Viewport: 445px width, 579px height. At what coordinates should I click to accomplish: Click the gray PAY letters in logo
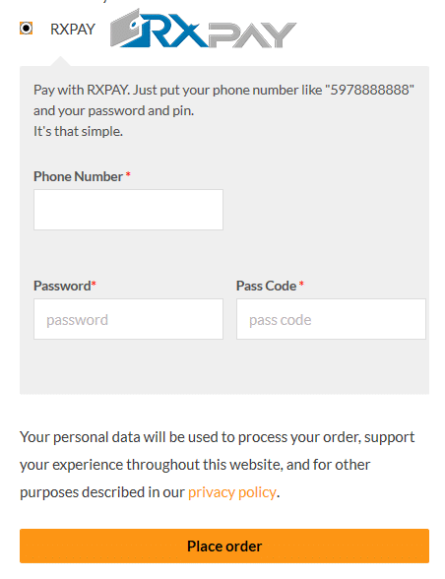(252, 34)
